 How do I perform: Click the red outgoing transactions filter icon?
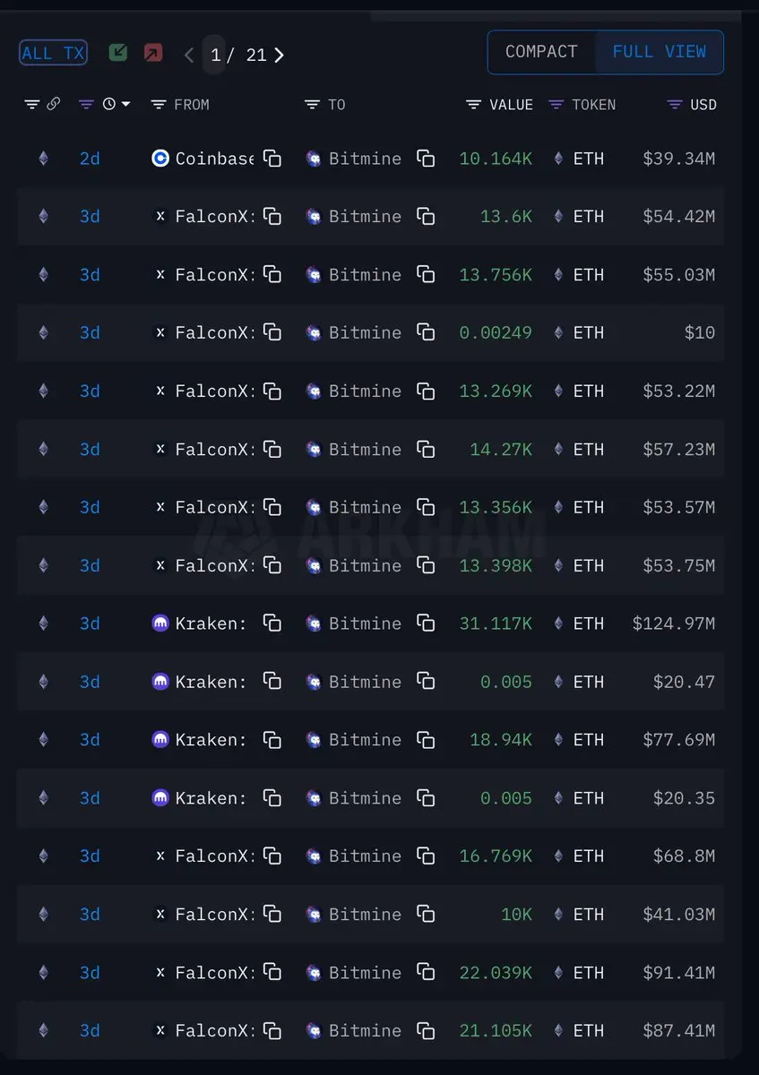(153, 53)
